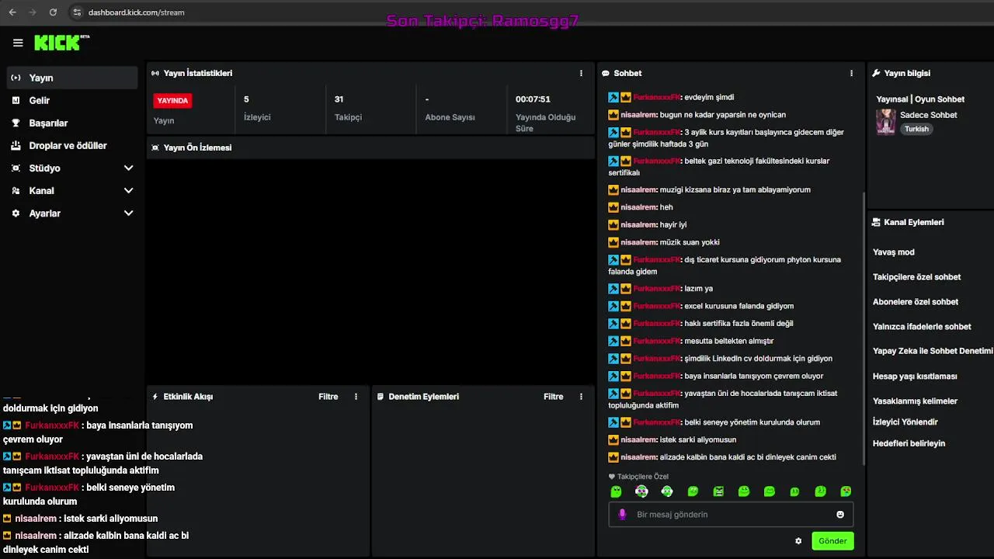The height and width of the screenshot is (559, 994).
Task: Click Yalnızca ifadelerle sohbet action
Action: (922, 326)
